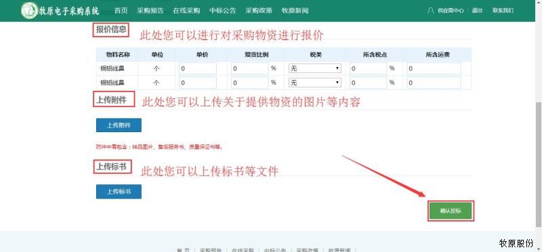Click the 所含税点 column header

(375, 55)
